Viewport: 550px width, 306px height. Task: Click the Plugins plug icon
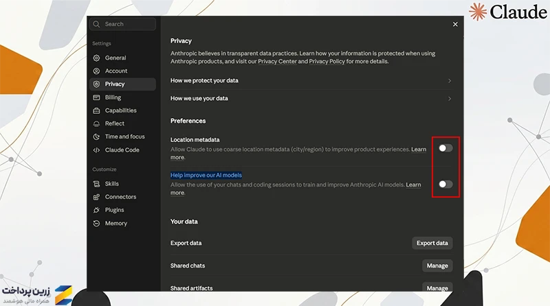pyautogui.click(x=96, y=210)
